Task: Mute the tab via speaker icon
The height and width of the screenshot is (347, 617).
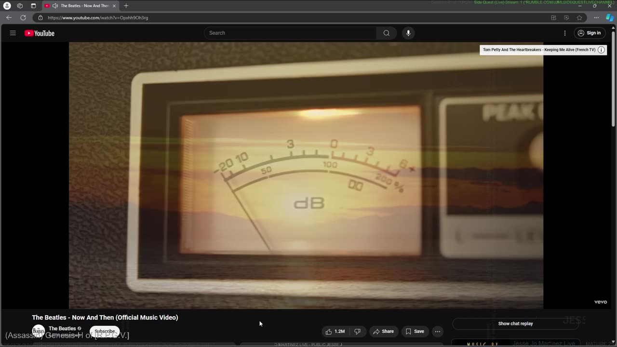Action: coord(55,6)
